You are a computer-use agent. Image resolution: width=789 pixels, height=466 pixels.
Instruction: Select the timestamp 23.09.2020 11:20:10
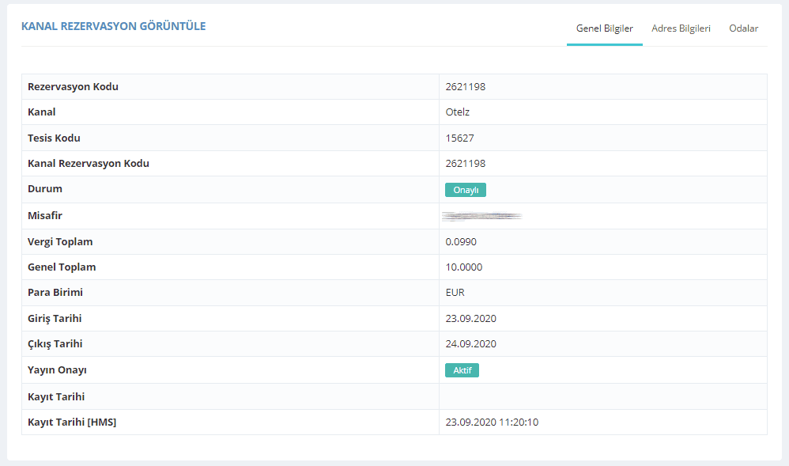492,422
